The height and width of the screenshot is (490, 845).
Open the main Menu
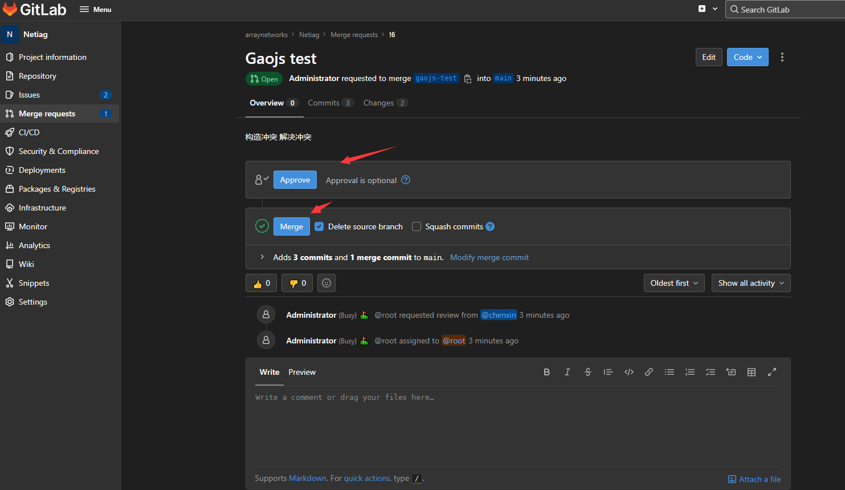click(96, 10)
